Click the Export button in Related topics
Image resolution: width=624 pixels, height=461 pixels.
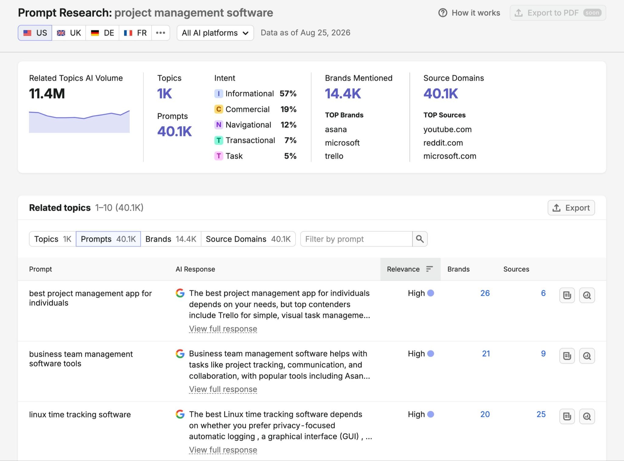point(571,208)
